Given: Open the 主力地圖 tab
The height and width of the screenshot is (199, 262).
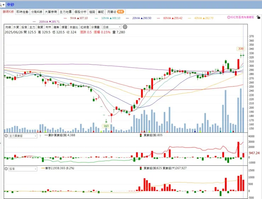Looking at the screenshot, I should point(65,12).
